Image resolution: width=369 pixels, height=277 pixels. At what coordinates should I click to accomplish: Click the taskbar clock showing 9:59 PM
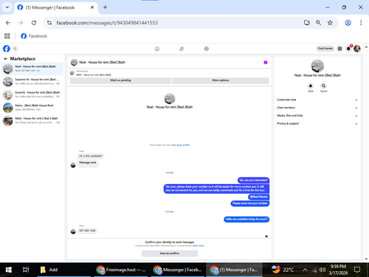click(338, 270)
